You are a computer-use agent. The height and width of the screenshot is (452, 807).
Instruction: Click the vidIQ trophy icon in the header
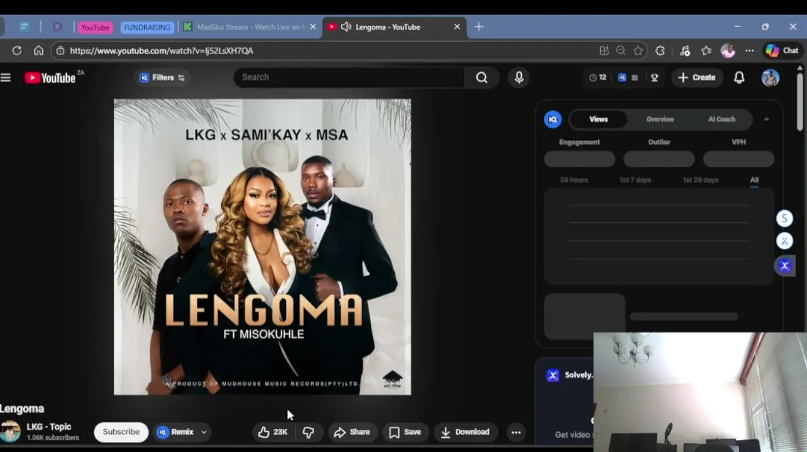654,78
